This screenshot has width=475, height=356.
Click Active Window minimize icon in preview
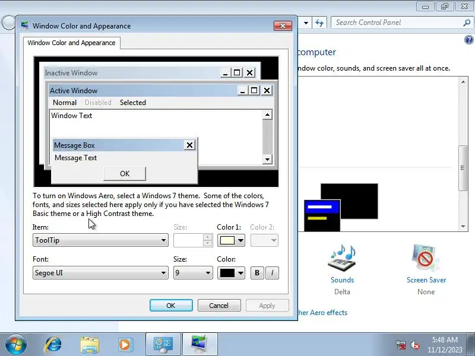242,90
